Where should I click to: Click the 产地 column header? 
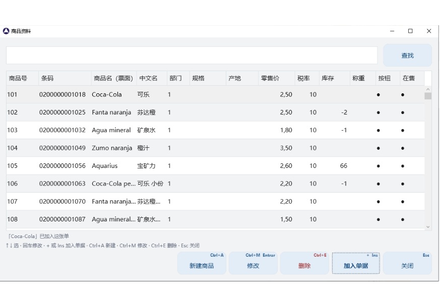pos(242,78)
